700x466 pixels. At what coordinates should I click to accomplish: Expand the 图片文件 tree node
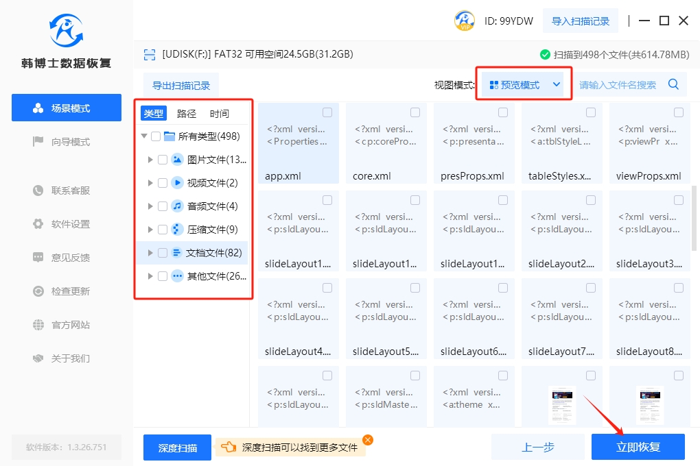150,160
